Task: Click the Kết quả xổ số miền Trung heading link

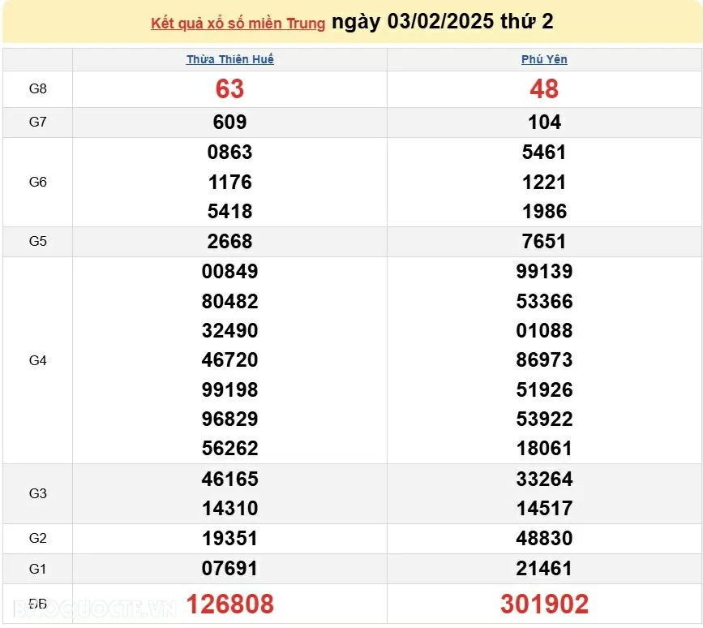Action: [x=234, y=22]
